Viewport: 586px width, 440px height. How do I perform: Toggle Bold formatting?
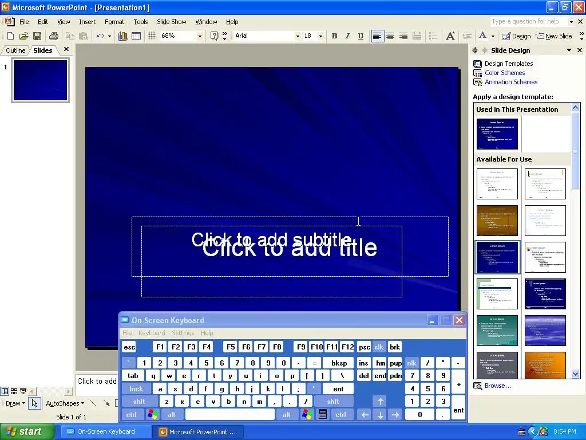334,36
